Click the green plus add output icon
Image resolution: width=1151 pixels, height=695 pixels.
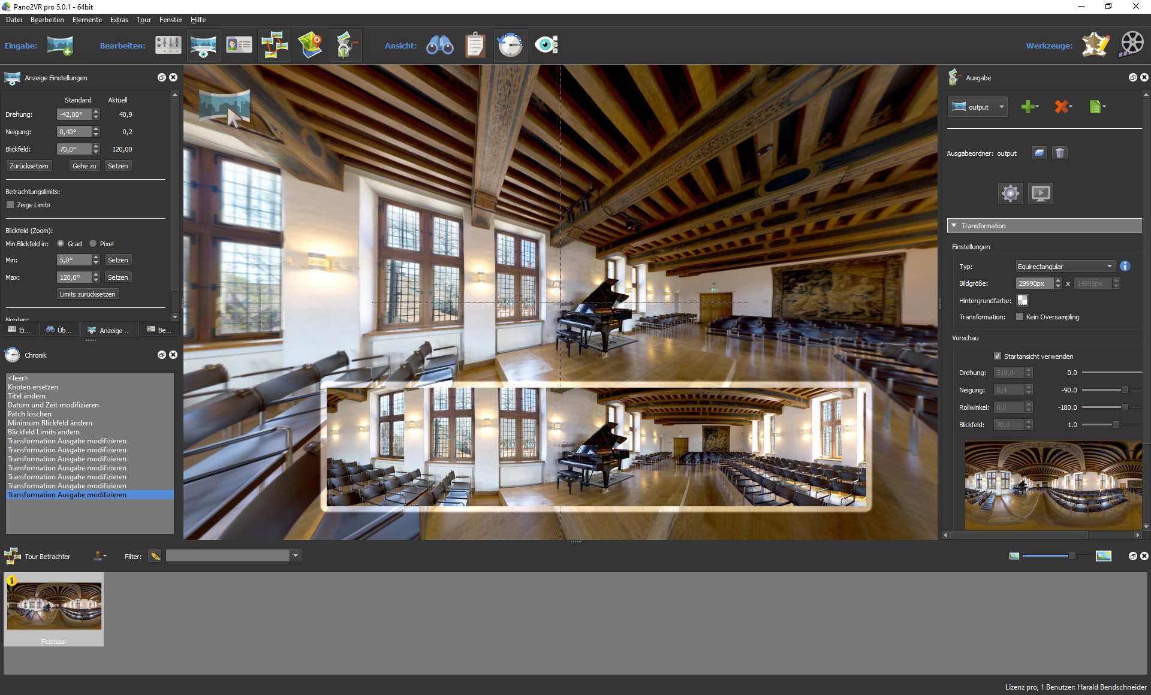1028,107
